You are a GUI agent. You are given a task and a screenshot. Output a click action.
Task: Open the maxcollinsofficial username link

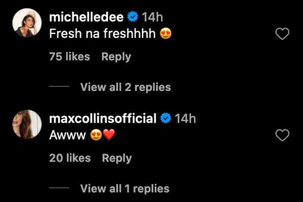103,119
